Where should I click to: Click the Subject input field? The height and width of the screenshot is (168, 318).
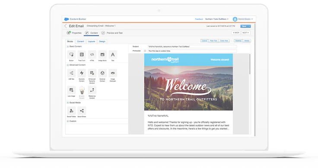(192, 47)
